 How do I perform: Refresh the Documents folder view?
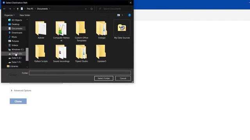coord(91,9)
